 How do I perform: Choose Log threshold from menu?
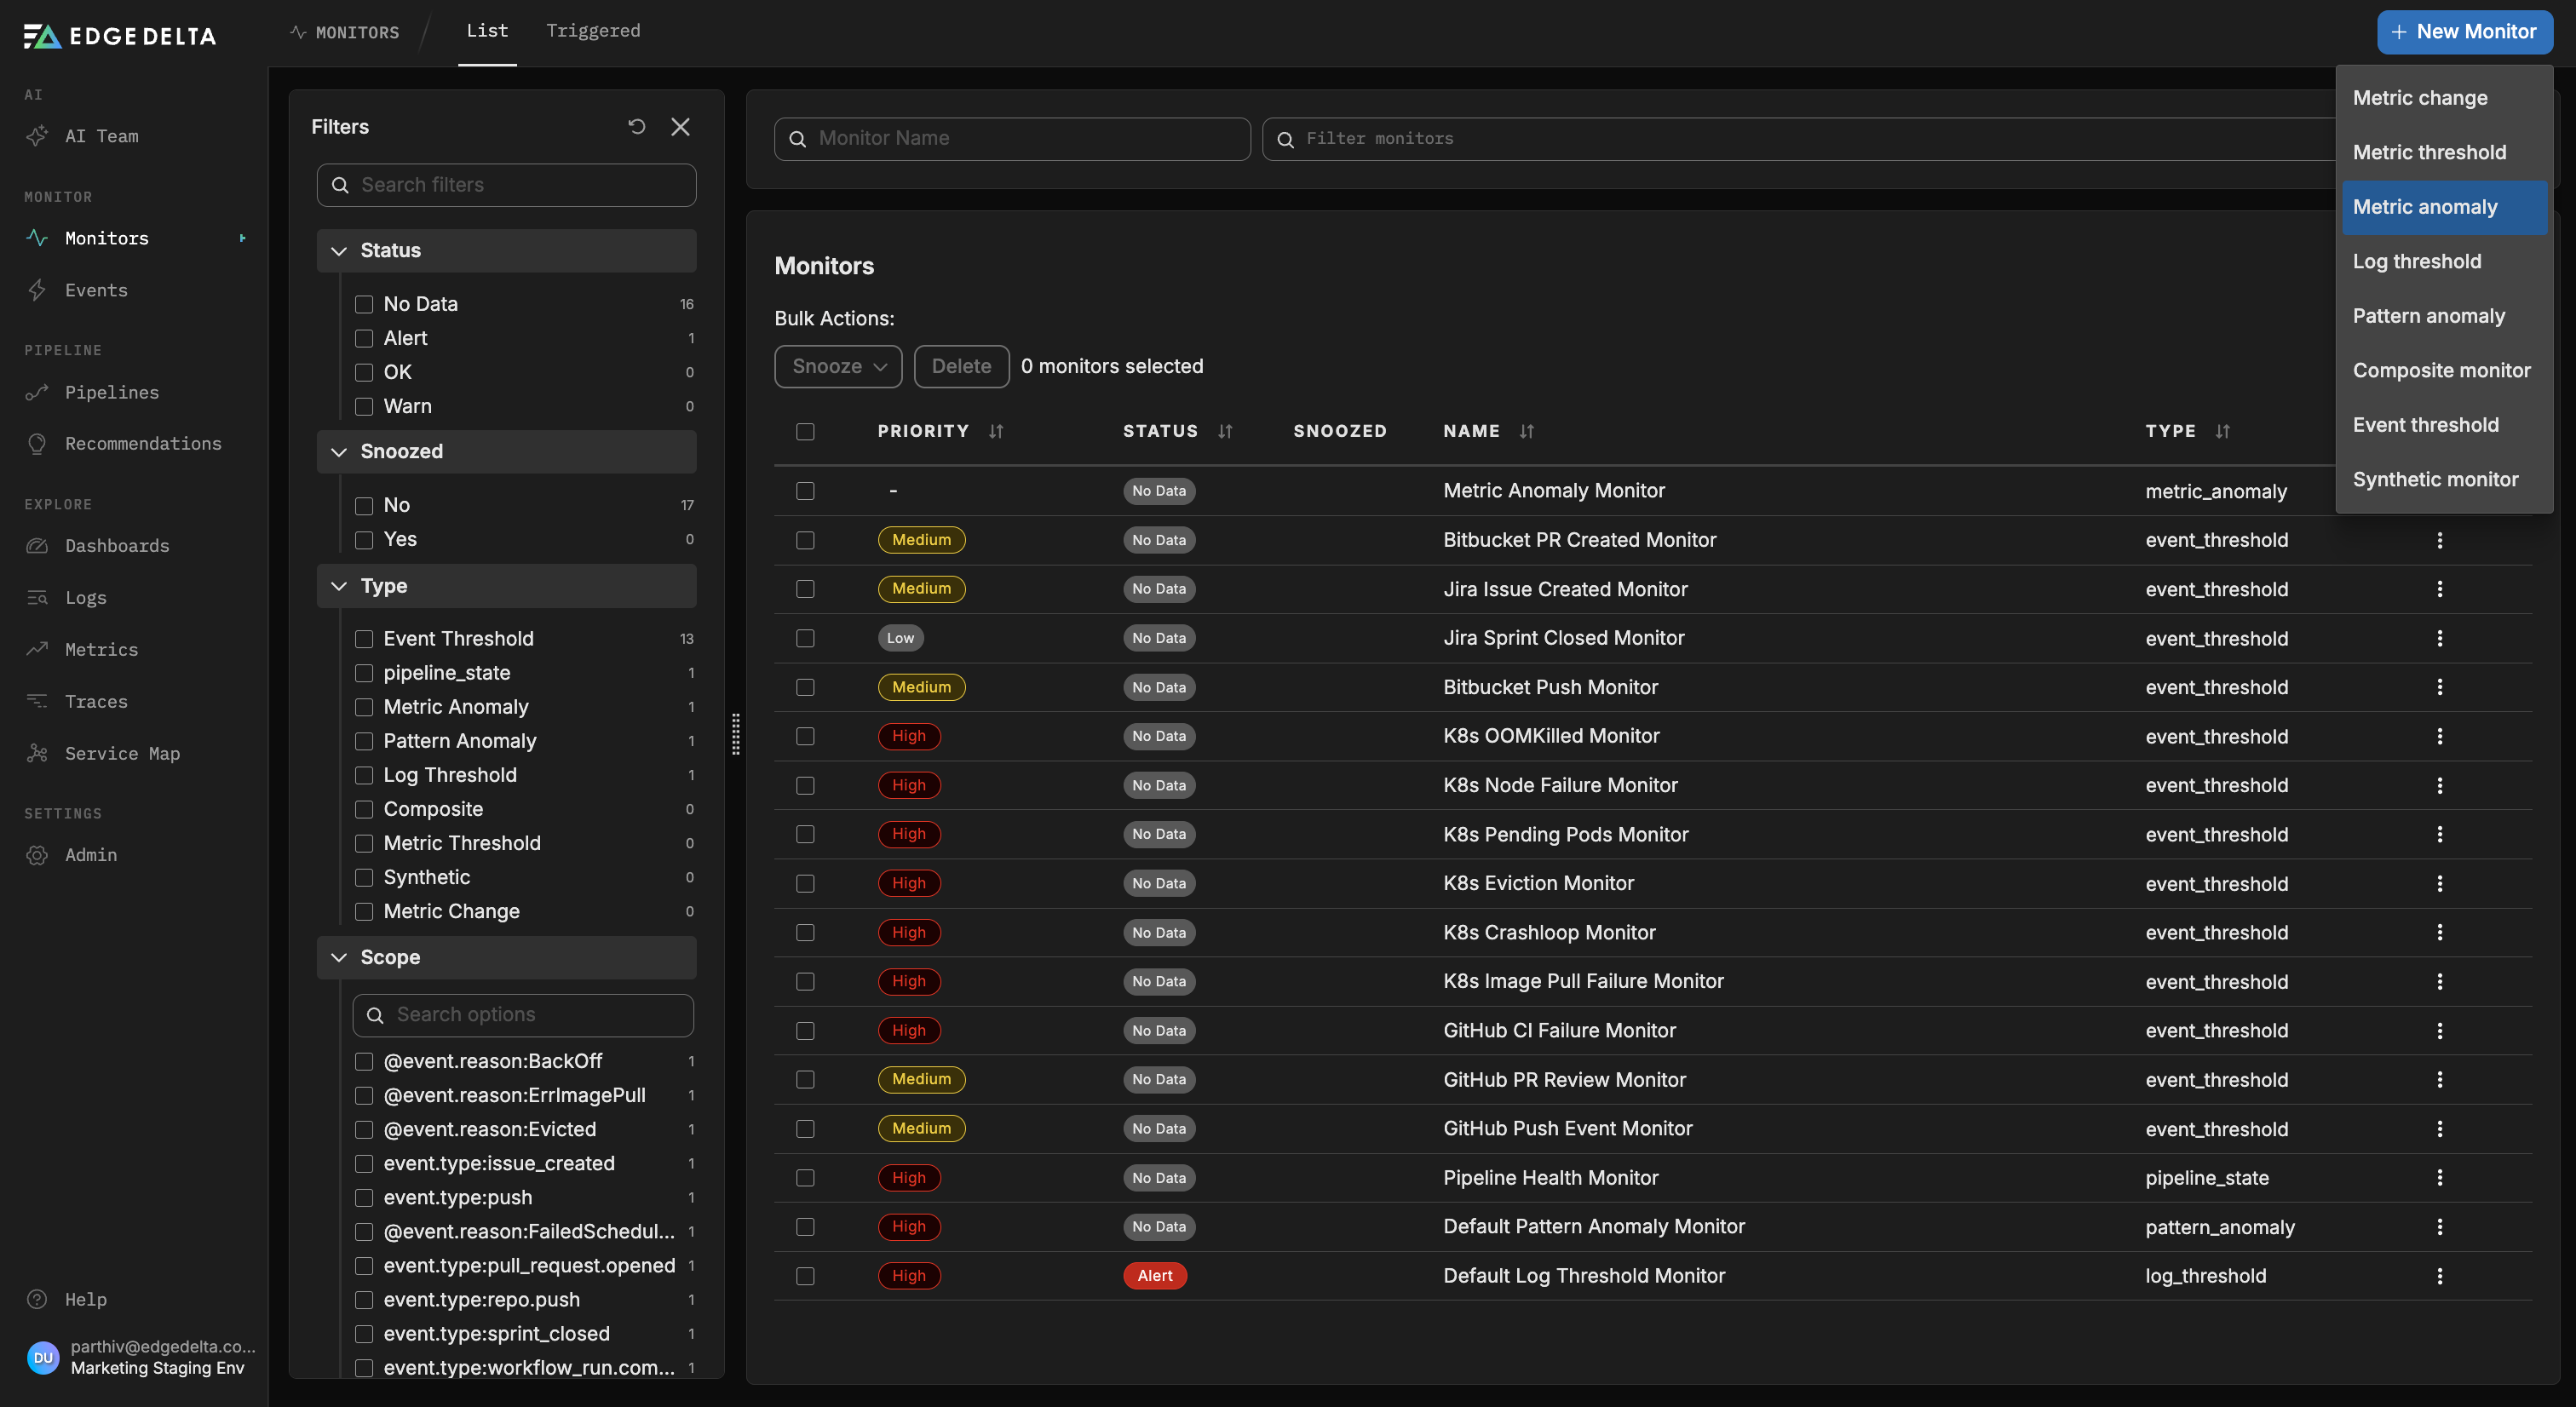[2444, 261]
